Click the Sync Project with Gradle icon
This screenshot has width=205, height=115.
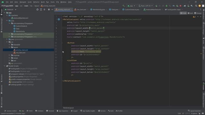click(x=185, y=6)
